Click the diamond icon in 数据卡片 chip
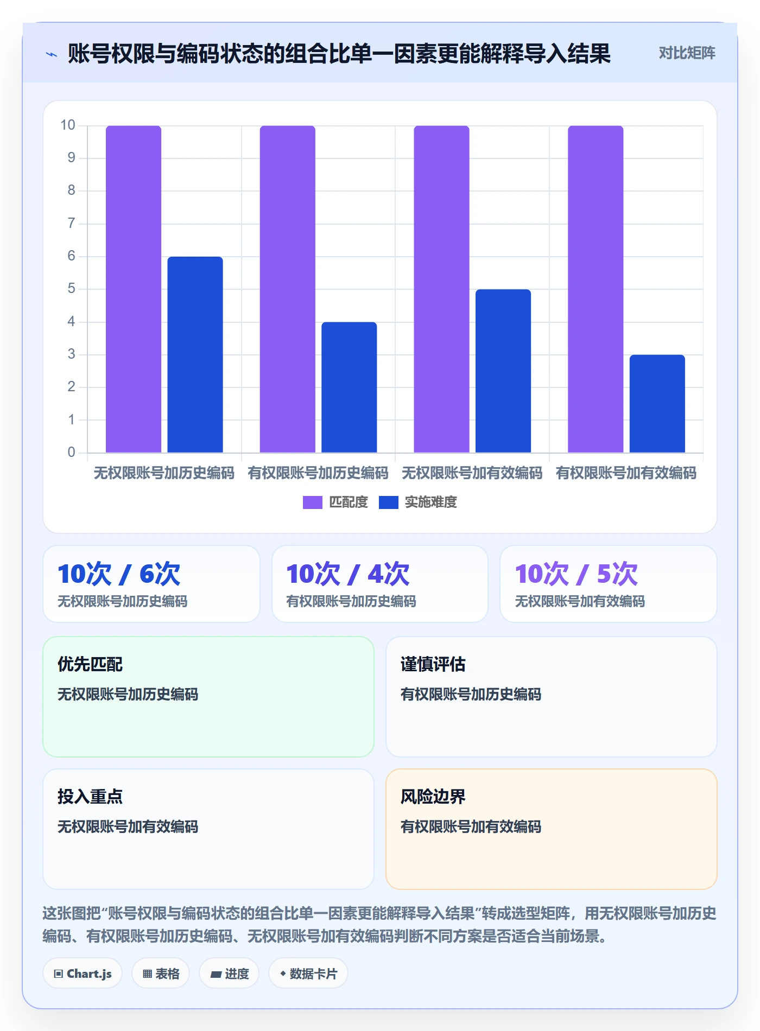This screenshot has height=1031, width=760. tap(283, 974)
